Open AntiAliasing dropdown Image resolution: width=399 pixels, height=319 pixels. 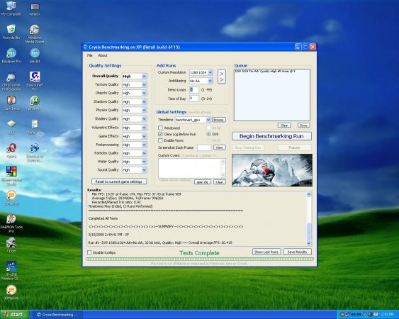click(x=210, y=81)
